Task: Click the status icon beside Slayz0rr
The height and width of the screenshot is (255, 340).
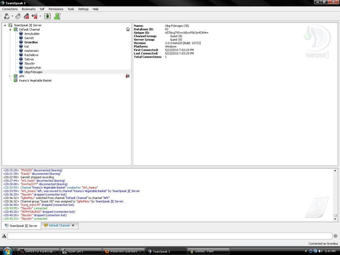Action: pyautogui.click(x=21, y=63)
